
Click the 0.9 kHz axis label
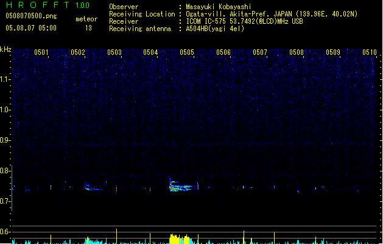click(x=5, y=140)
